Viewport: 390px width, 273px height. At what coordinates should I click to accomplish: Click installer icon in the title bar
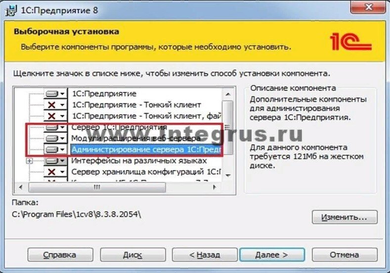[11, 10]
